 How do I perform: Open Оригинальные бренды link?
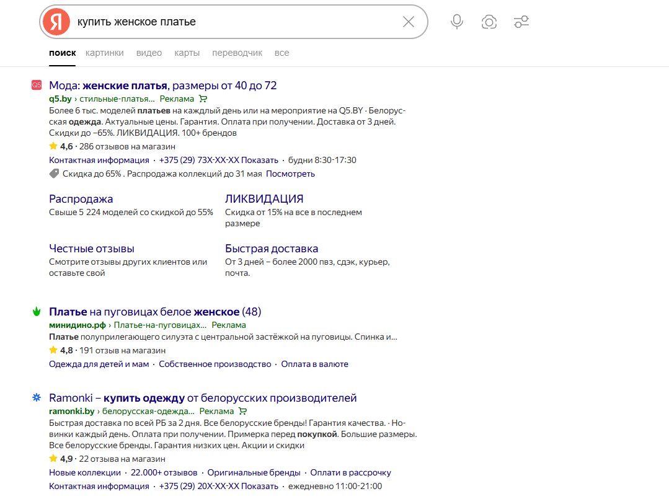(254, 472)
